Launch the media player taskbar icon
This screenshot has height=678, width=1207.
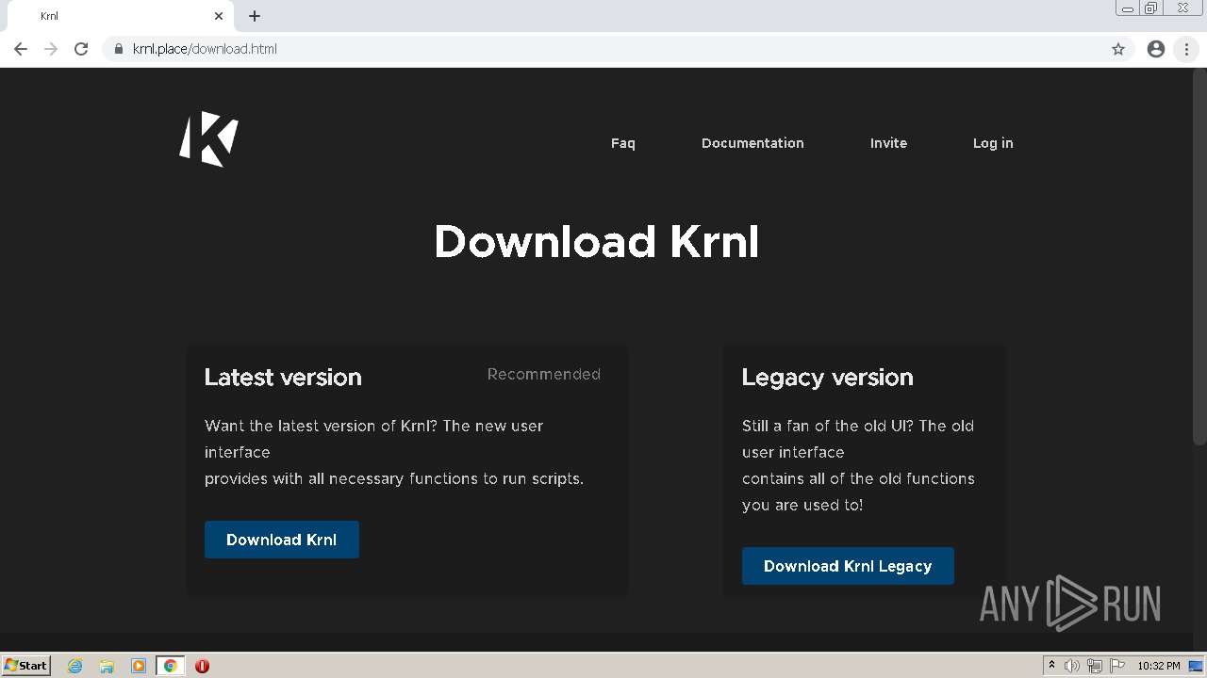click(x=139, y=666)
